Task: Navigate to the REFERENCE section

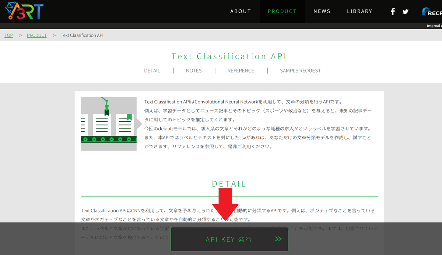Action: (241, 70)
